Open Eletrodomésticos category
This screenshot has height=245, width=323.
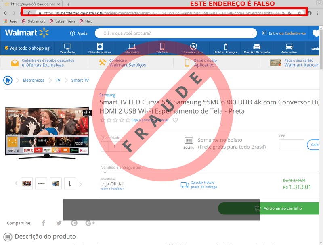(100, 48)
